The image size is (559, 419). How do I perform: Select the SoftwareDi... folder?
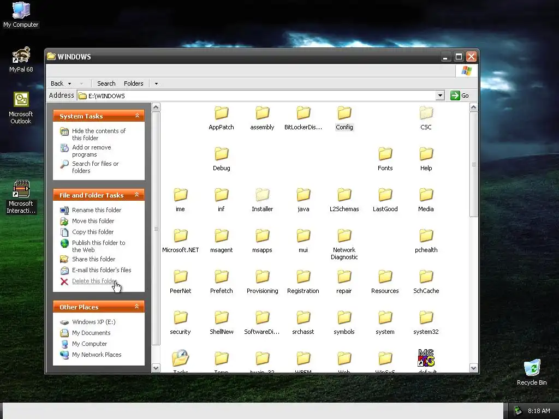262,323
